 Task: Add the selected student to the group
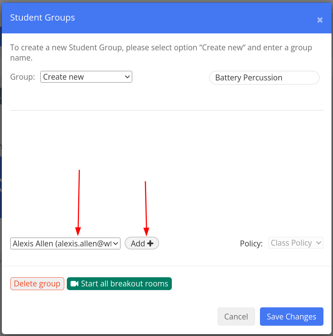[142, 243]
